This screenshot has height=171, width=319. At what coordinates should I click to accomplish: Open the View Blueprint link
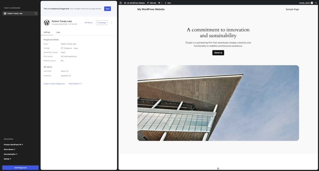click(75, 84)
